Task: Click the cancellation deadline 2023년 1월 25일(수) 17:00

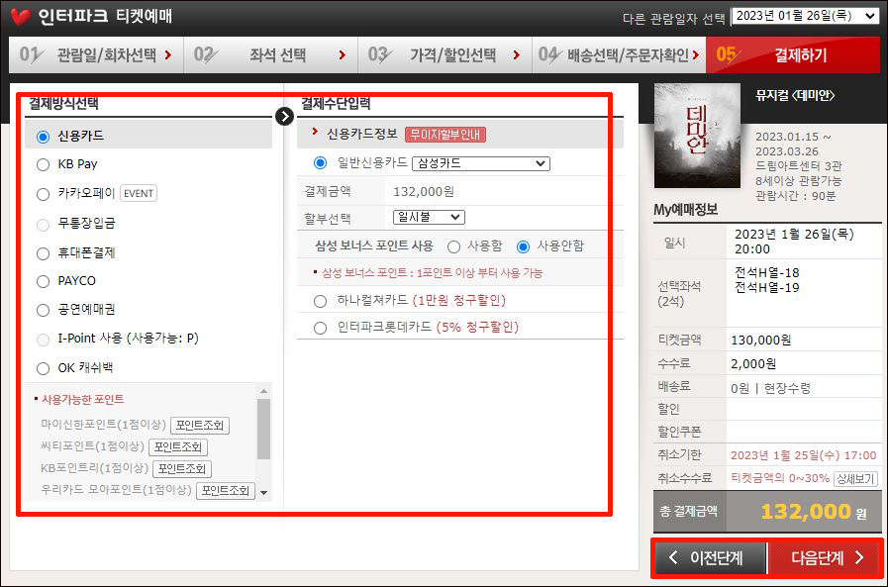Action: click(803, 455)
